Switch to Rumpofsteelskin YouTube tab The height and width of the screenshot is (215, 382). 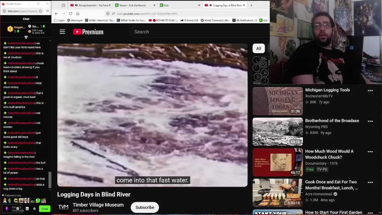pos(90,5)
